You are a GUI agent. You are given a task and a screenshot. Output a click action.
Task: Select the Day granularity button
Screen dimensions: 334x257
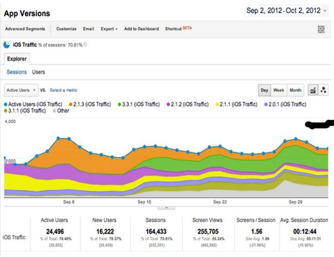coord(265,90)
